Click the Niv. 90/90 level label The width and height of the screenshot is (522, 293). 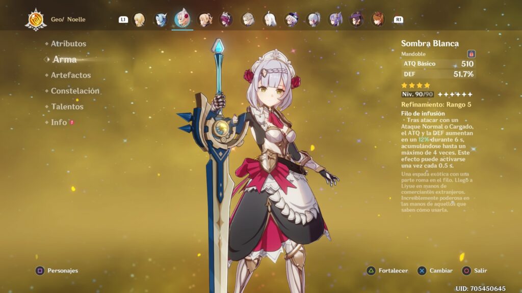click(x=417, y=94)
